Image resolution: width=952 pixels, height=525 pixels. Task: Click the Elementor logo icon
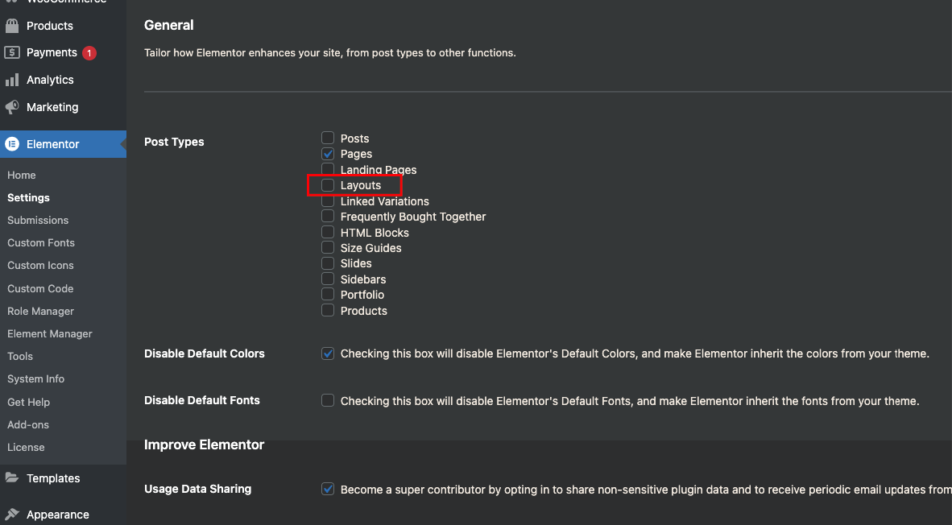click(12, 144)
